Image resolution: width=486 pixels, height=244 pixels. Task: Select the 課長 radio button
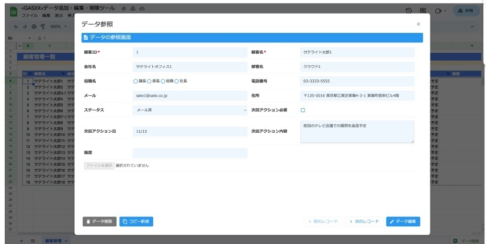point(136,81)
